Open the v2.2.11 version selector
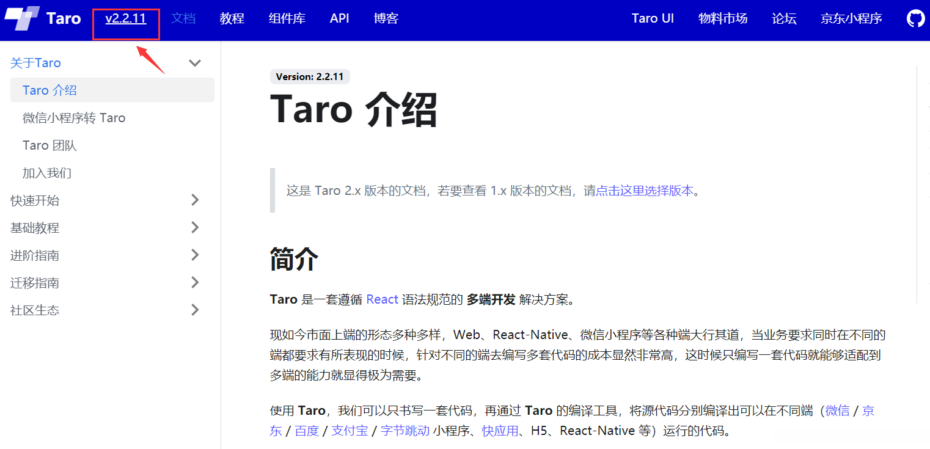Screen dimensions: 930x449 click(126, 18)
